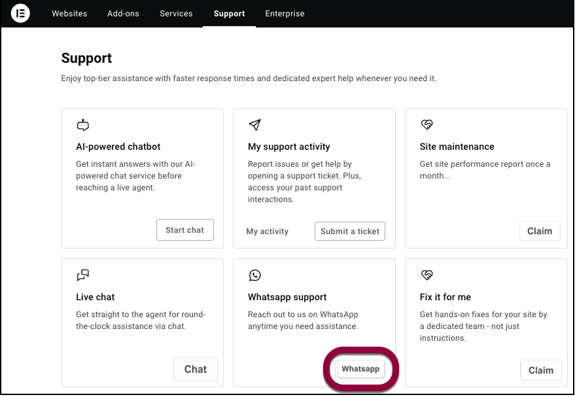Click the Site maintenance heart icon

(427, 125)
